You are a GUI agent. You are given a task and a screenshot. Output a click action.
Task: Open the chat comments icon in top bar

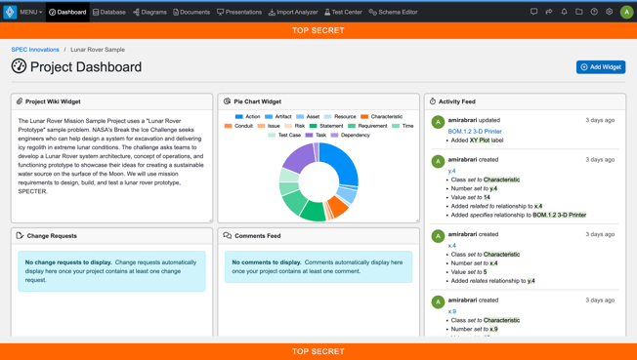pos(533,12)
